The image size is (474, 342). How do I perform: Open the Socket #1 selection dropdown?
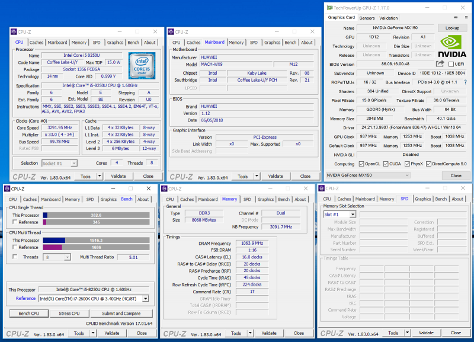pyautogui.click(x=73, y=163)
